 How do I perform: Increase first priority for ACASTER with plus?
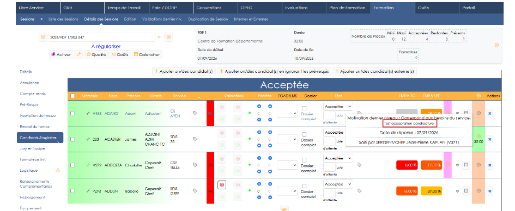(x=259, y=132)
